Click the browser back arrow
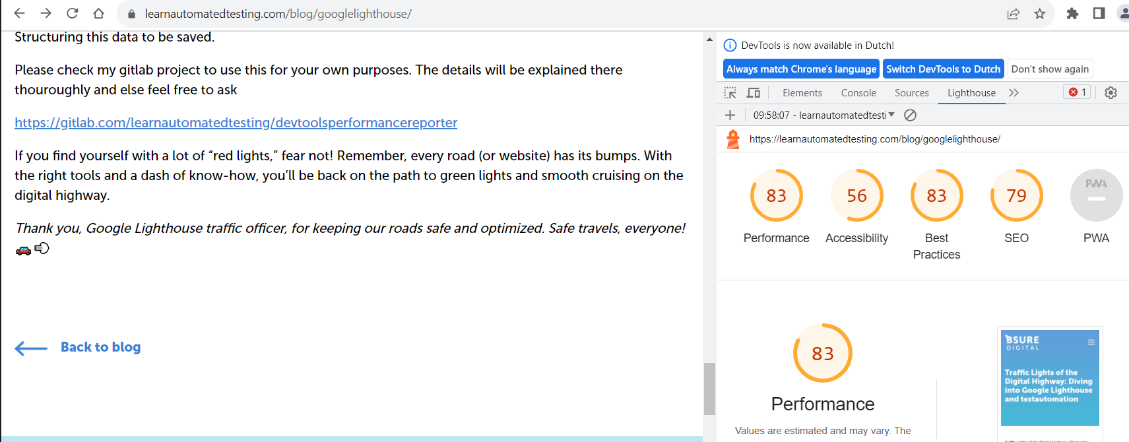The width and height of the screenshot is (1129, 442). click(19, 13)
